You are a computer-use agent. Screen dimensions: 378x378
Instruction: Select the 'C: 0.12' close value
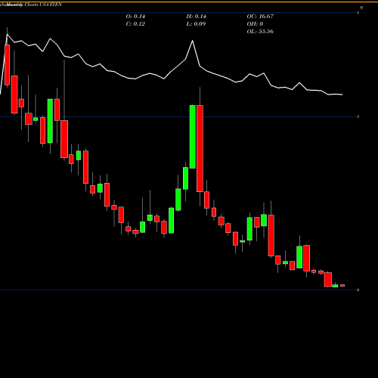(135, 24)
